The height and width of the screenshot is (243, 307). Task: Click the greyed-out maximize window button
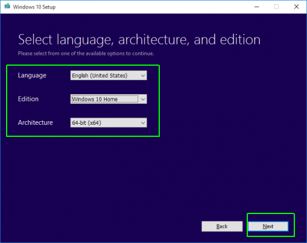pos(276,7)
